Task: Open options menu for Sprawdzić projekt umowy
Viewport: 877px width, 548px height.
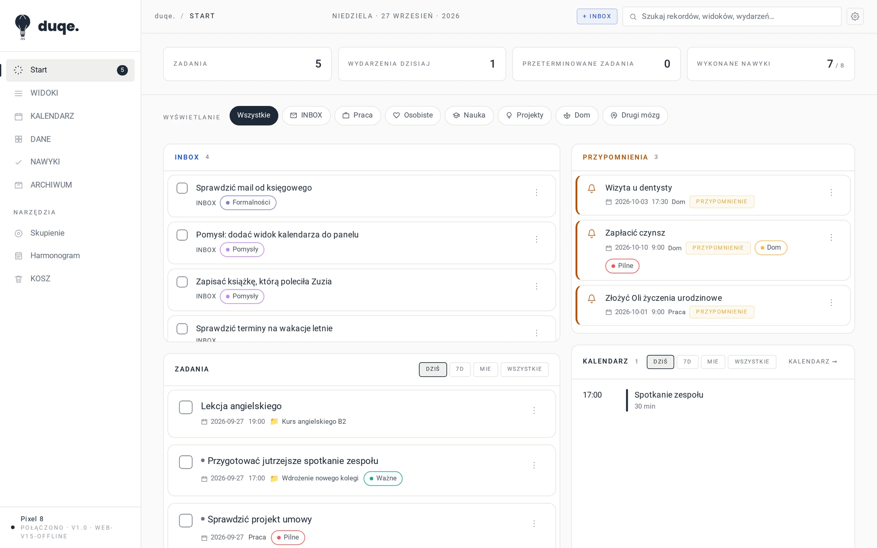Action: [534, 524]
